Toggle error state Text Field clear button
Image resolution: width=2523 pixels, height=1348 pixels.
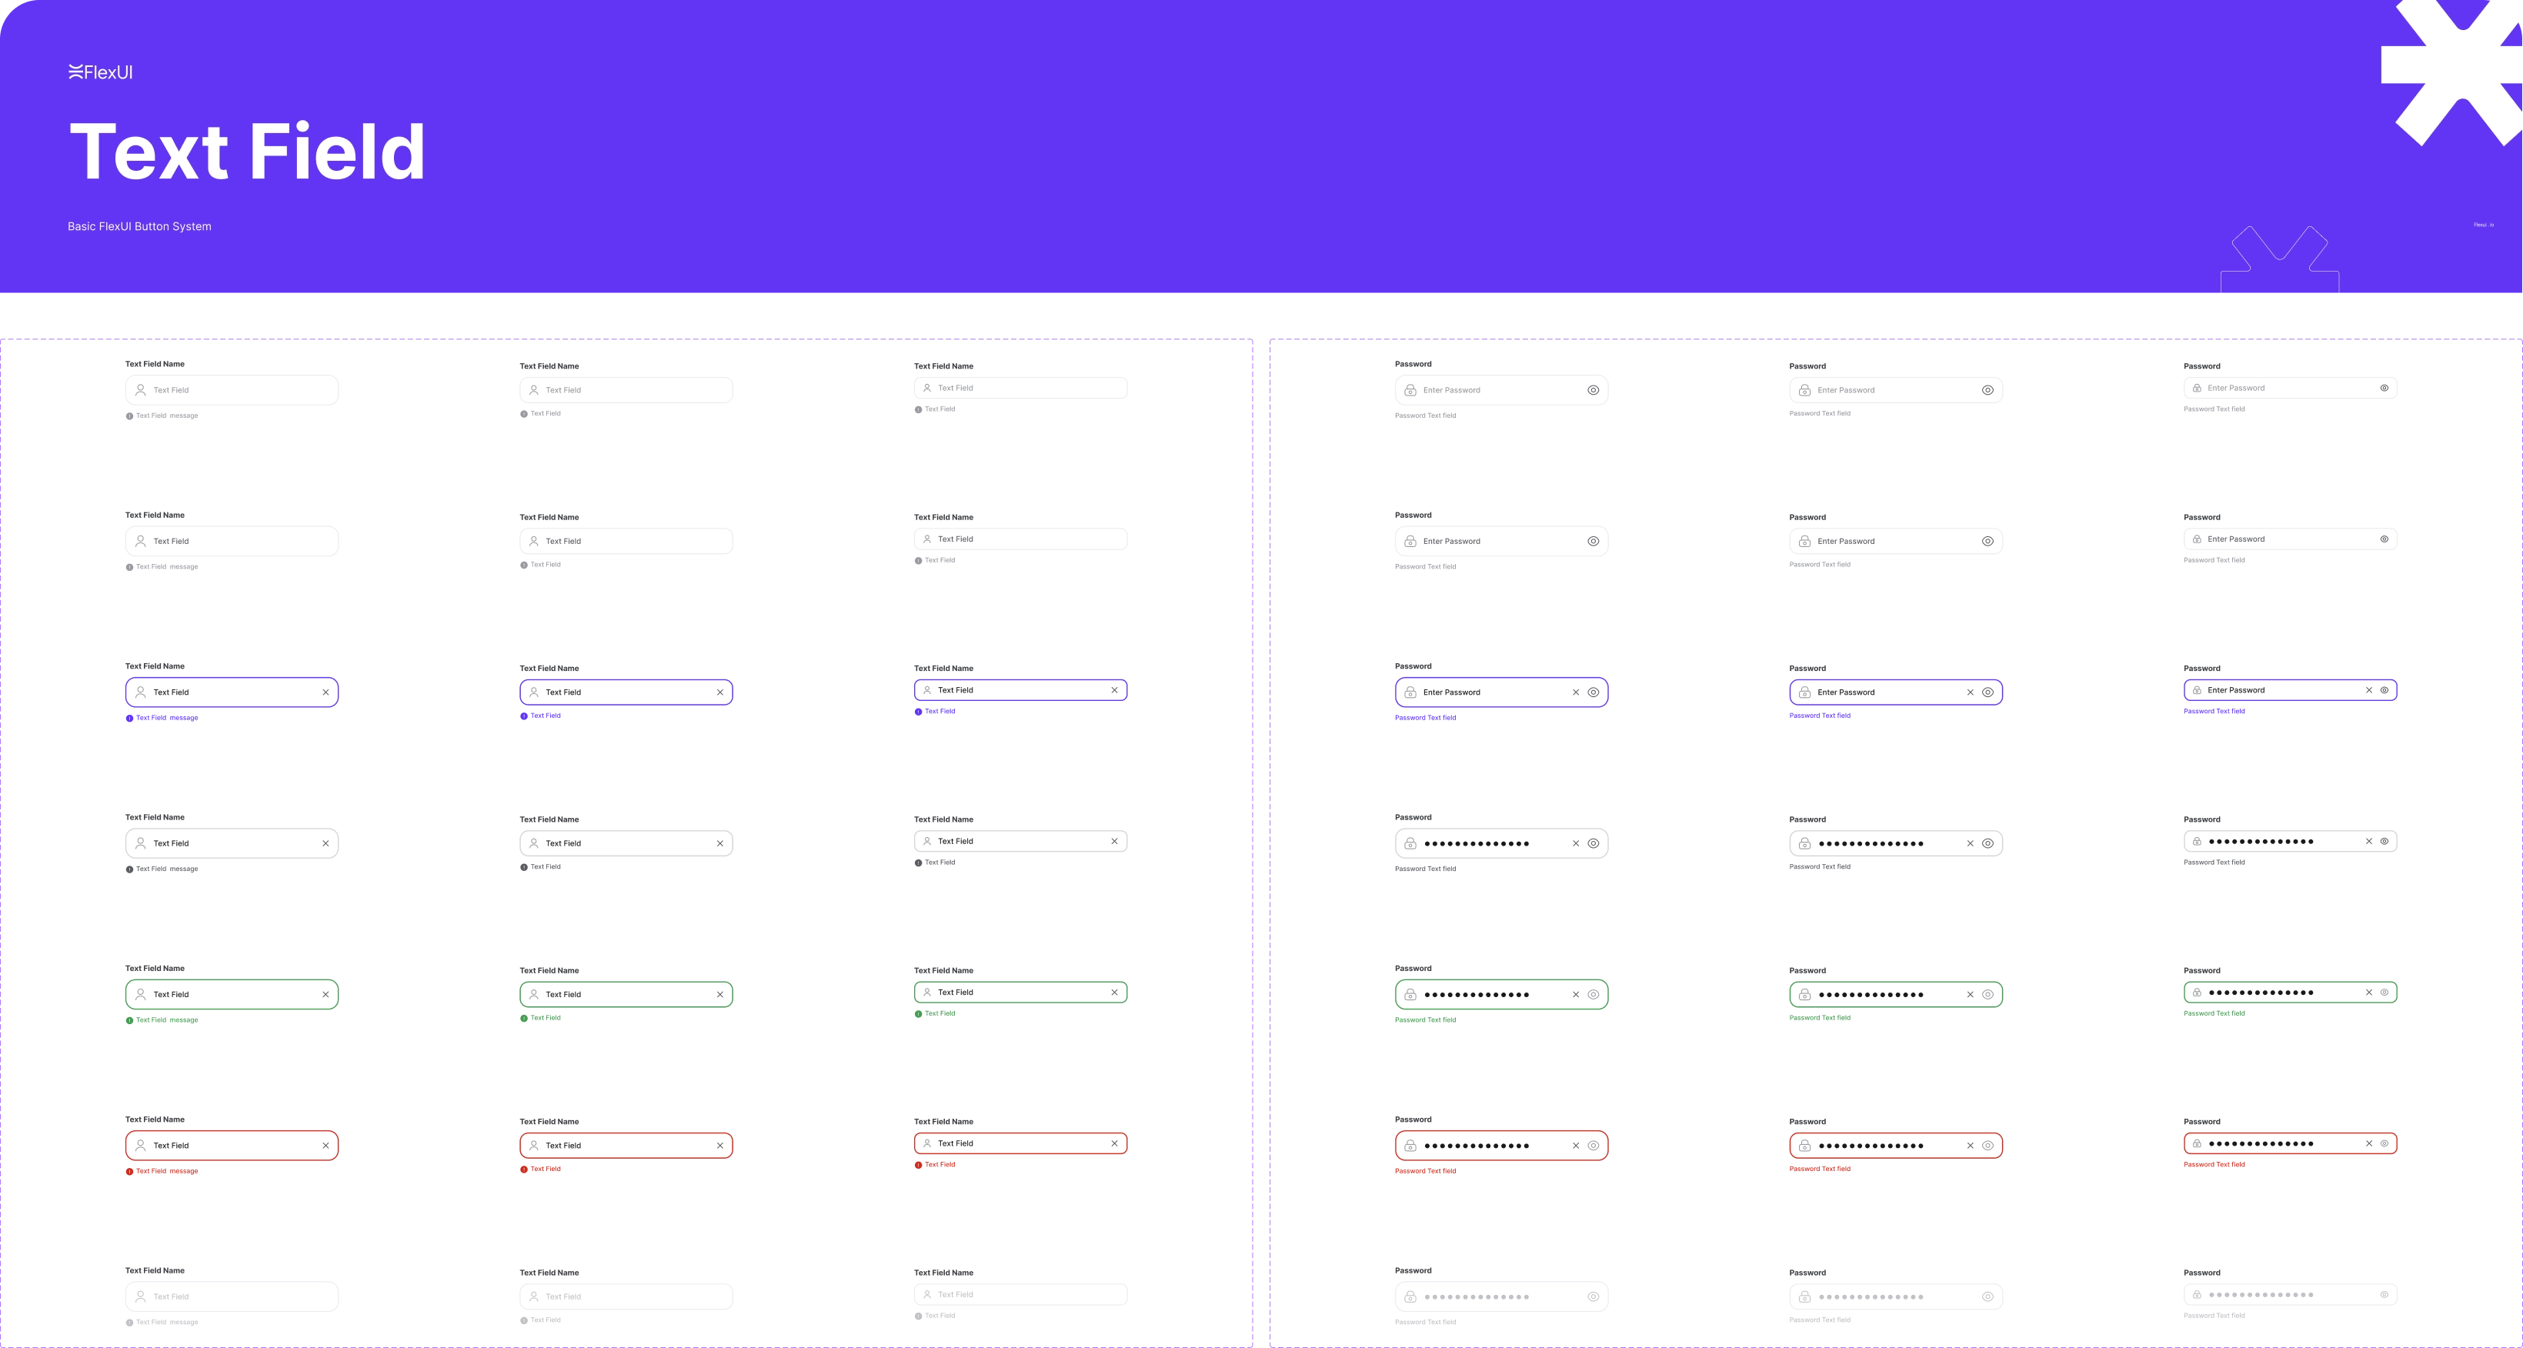(x=325, y=1144)
